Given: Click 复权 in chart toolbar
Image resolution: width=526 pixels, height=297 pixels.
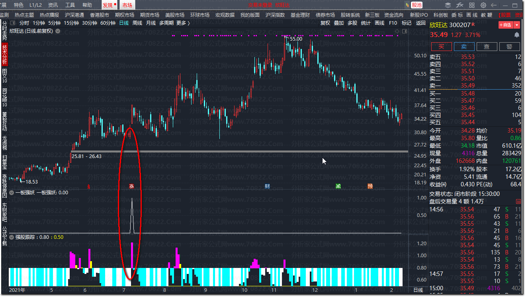Looking at the screenshot, I should coord(325,23).
